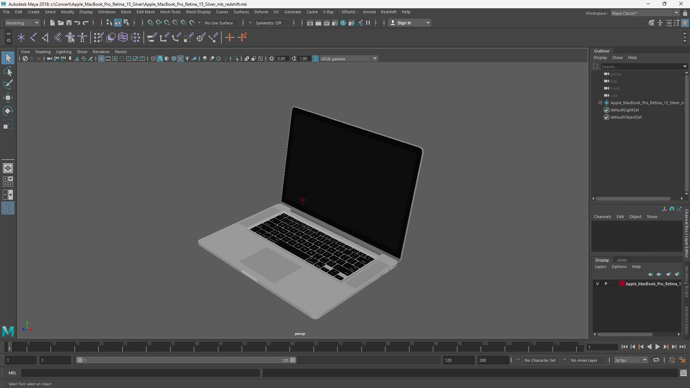Viewport: 690px width, 388px height.
Task: Toggle layer visibility V box
Action: pyautogui.click(x=598, y=284)
